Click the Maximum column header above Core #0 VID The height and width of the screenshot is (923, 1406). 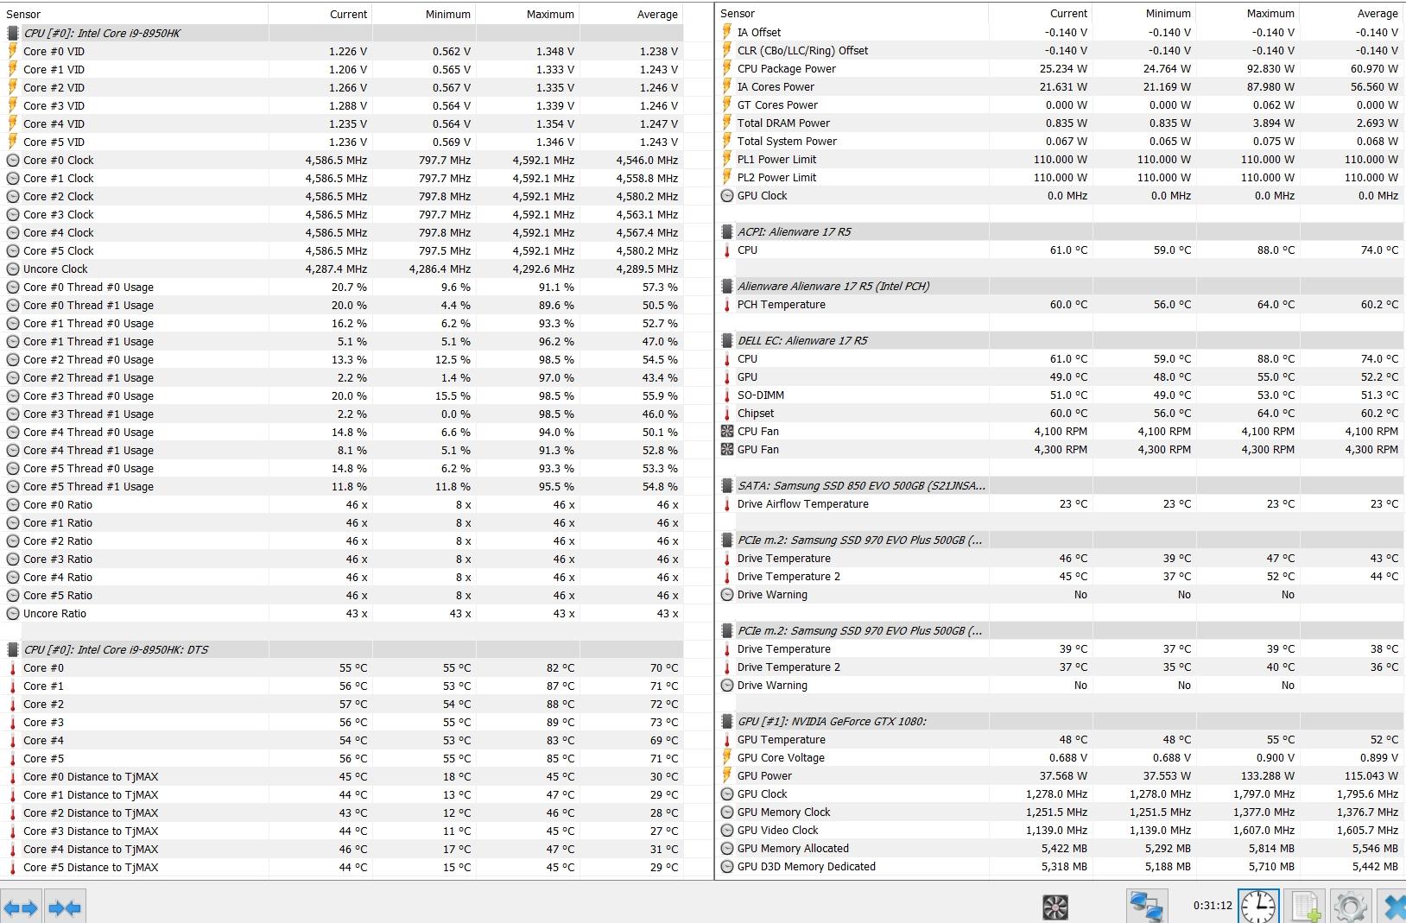click(x=549, y=15)
